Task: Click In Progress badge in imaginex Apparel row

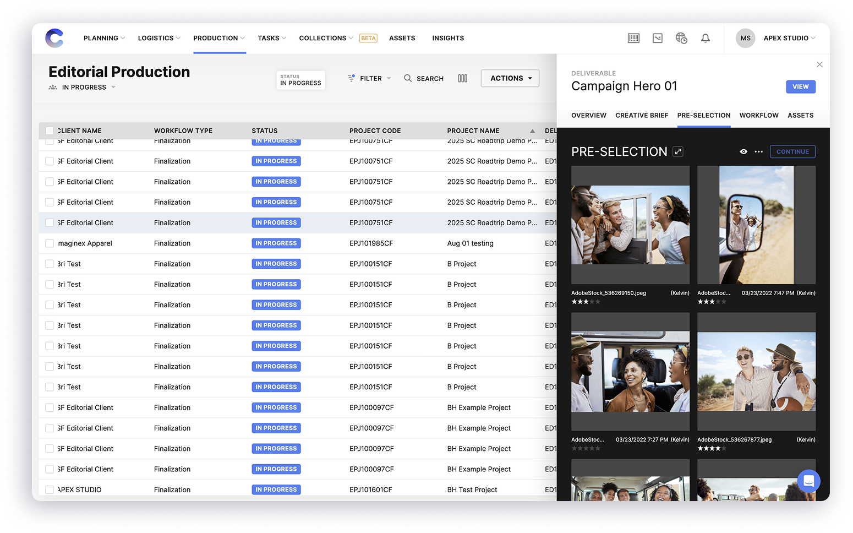Action: click(x=276, y=243)
